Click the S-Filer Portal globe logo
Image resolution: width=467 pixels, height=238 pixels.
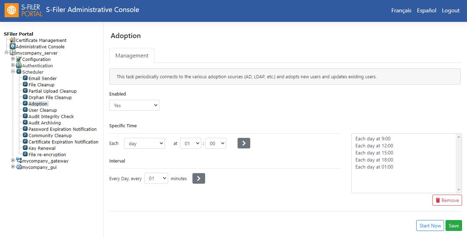tap(12, 11)
